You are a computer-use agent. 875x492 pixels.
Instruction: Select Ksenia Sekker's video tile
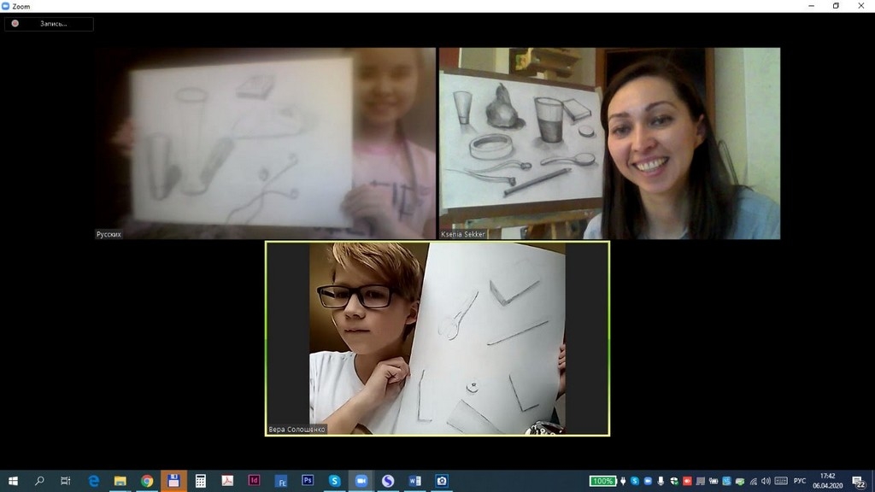pos(609,143)
